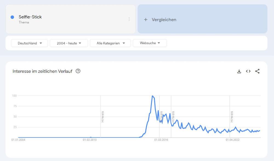
Task: Click the peak of the trend line
Action: (152, 96)
